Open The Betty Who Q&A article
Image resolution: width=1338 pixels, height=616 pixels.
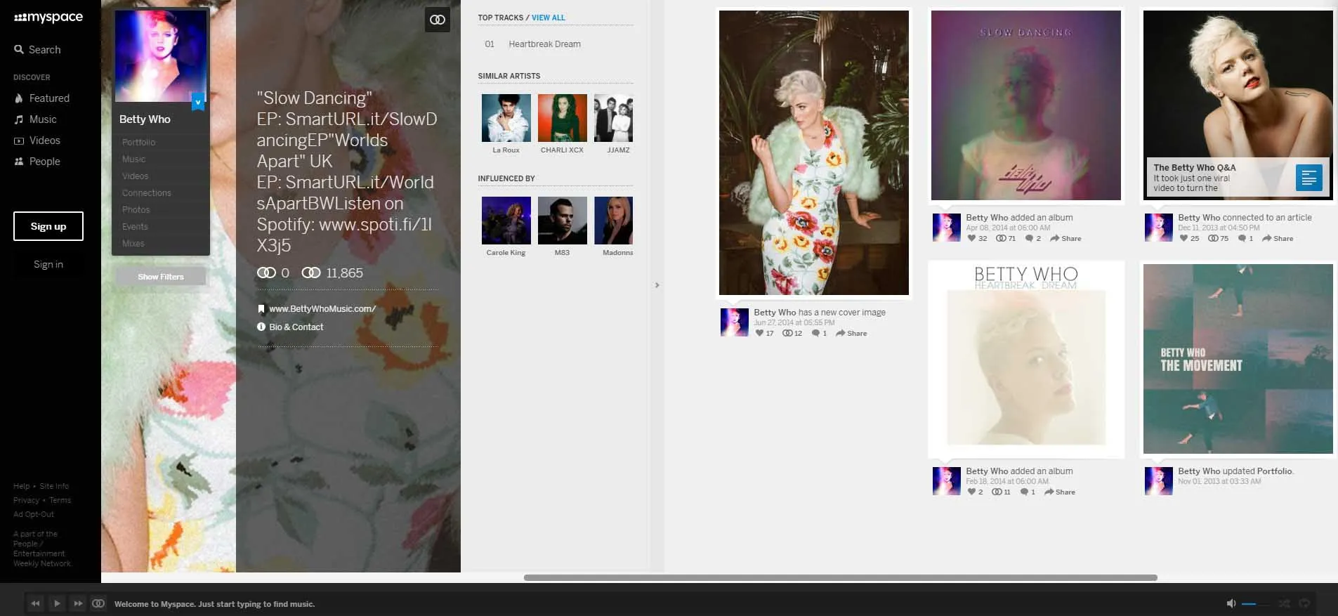point(1238,105)
